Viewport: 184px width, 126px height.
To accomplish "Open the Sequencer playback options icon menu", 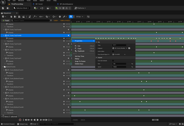I will [x=48, y=17].
